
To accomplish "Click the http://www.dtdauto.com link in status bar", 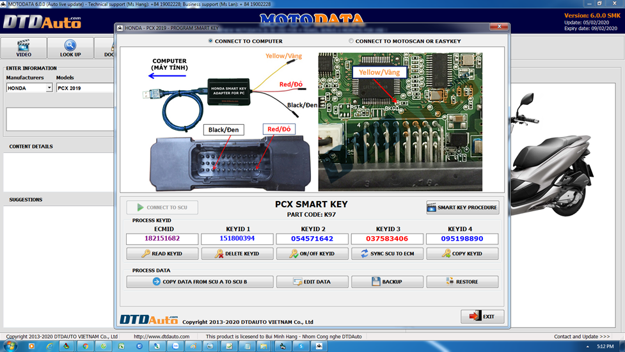I will click(161, 337).
